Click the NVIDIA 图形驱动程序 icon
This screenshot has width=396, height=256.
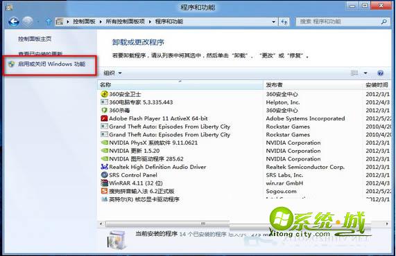coord(104,158)
